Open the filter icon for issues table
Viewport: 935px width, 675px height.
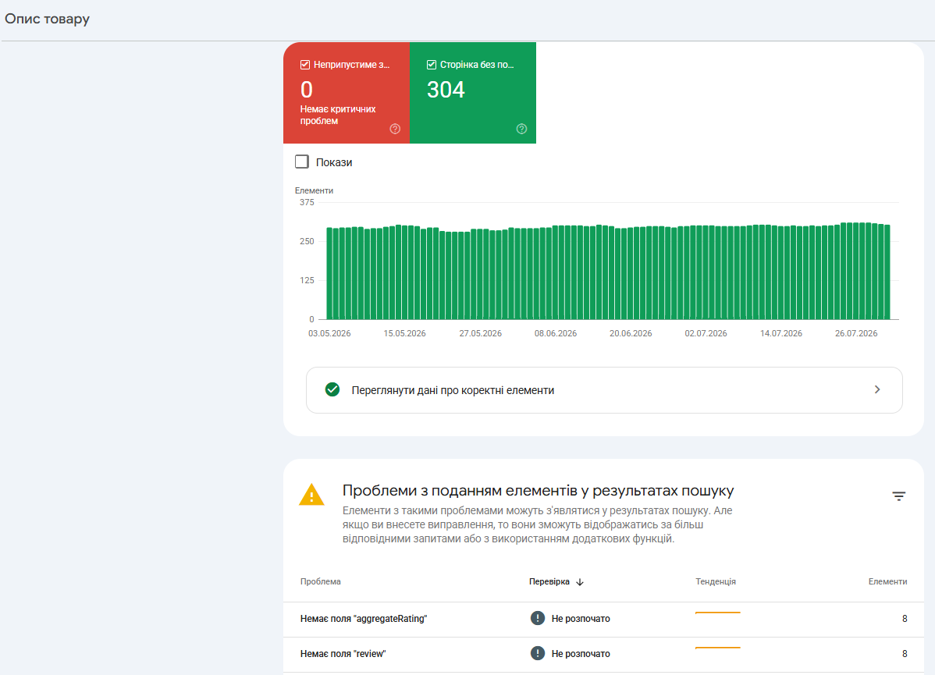[898, 496]
